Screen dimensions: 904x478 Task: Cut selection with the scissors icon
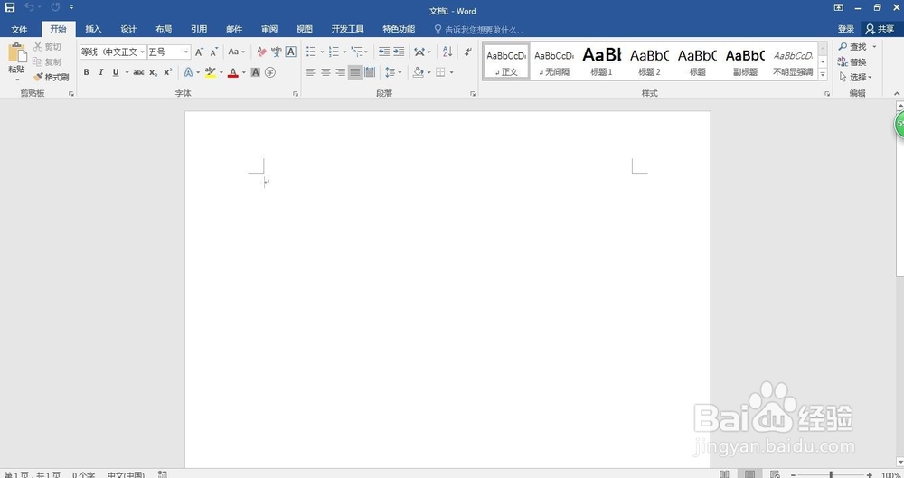pyautogui.click(x=47, y=47)
